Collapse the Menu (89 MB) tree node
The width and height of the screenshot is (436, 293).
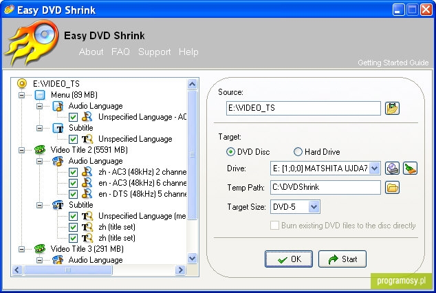pyautogui.click(x=22, y=95)
